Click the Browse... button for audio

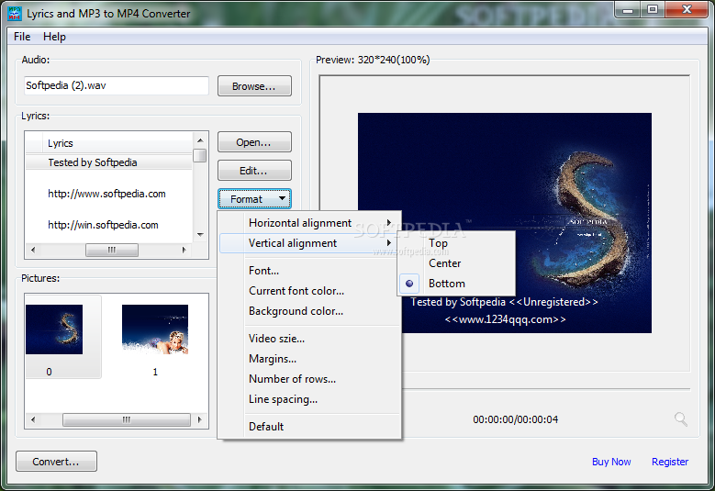pos(254,85)
